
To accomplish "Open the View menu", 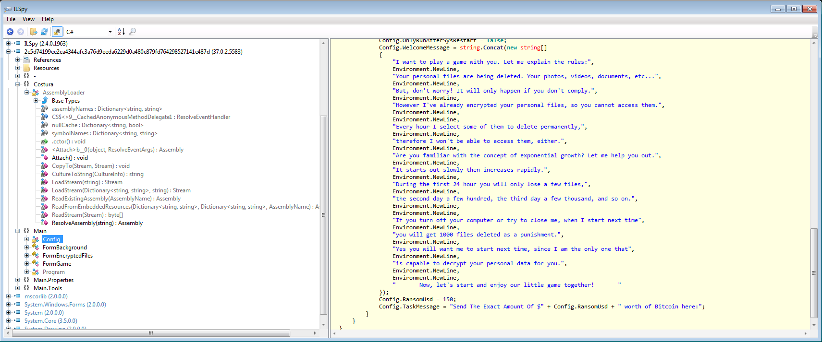I will tap(28, 19).
